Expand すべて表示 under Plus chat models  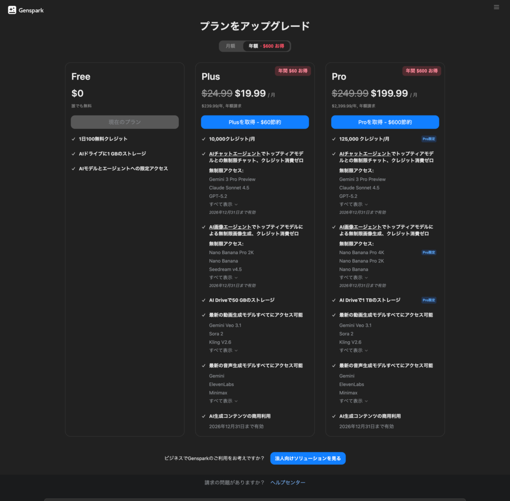point(223,204)
